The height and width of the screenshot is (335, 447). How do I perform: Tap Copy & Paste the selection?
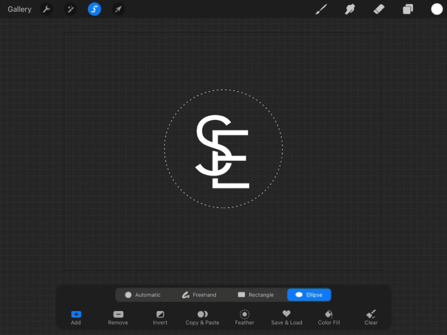[202, 318]
